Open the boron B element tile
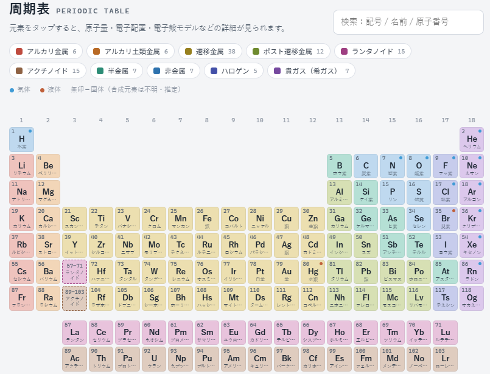The height and width of the screenshot is (374, 490). [x=340, y=166]
